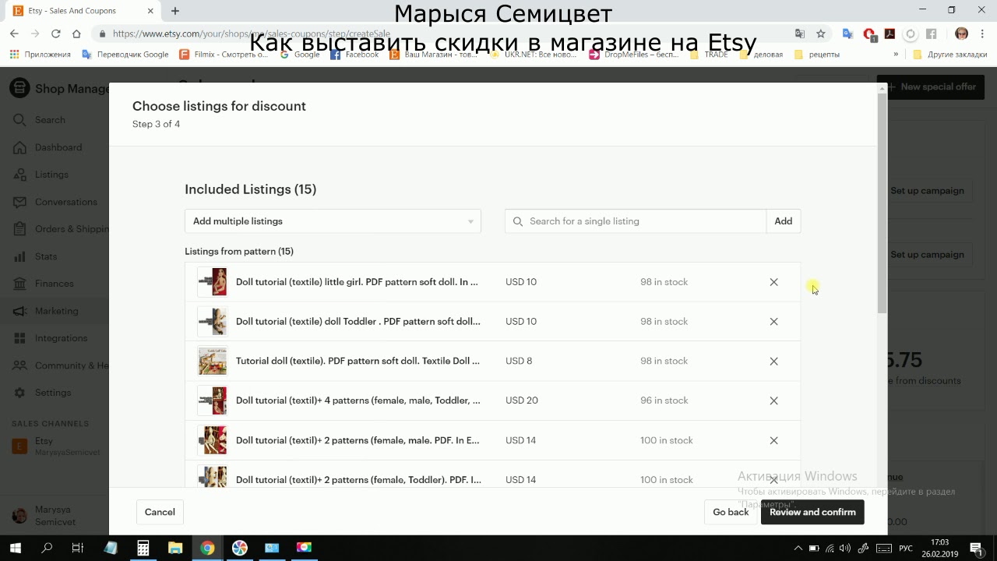Click the Cancel button
Image resolution: width=997 pixels, height=561 pixels.
click(x=160, y=512)
